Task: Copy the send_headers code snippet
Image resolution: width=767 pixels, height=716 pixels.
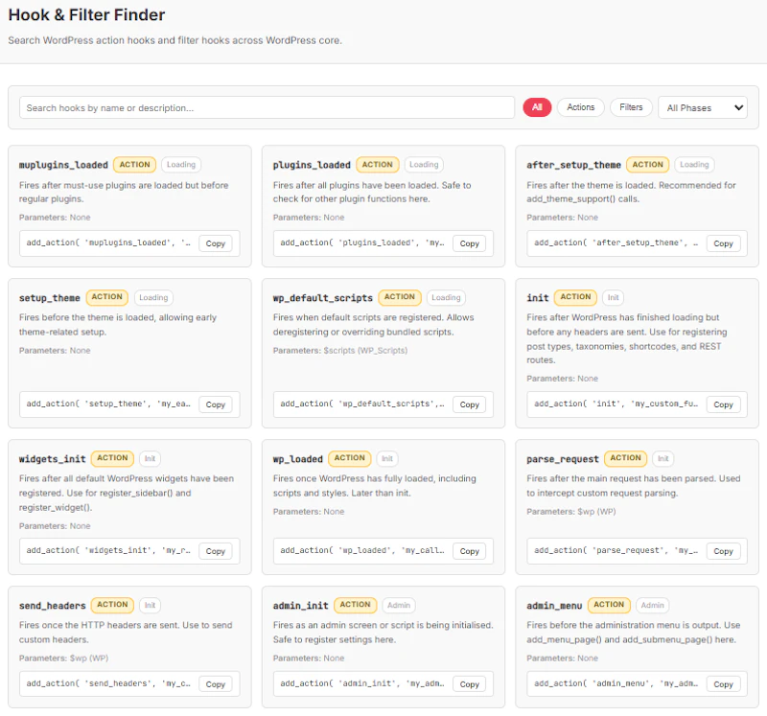Action: (x=215, y=684)
